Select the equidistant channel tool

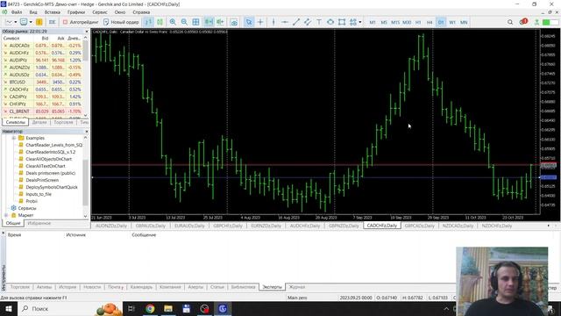coord(308,22)
